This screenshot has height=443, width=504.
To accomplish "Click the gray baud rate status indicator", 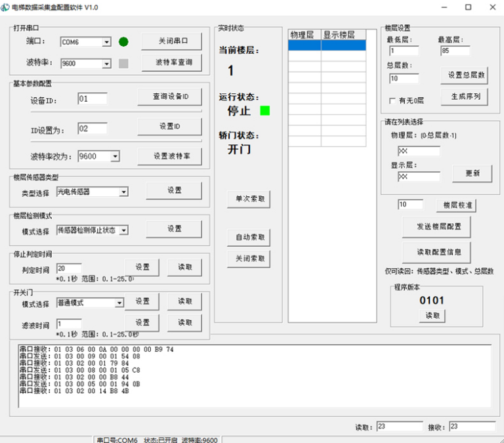I will [x=123, y=63].
